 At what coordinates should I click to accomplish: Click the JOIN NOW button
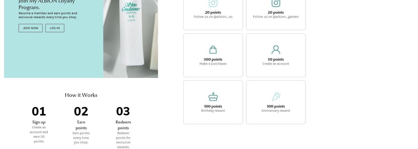30,28
